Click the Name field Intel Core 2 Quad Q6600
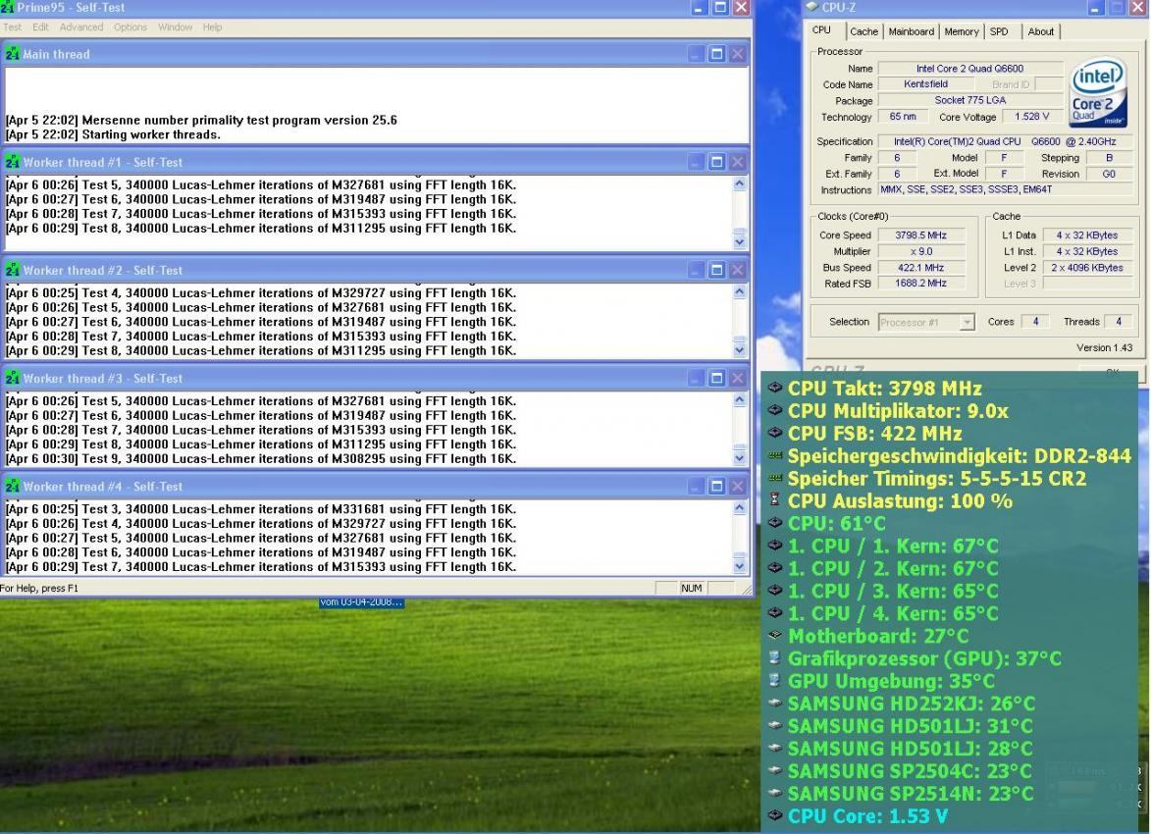Image resolution: width=1151 pixels, height=834 pixels. tap(969, 69)
